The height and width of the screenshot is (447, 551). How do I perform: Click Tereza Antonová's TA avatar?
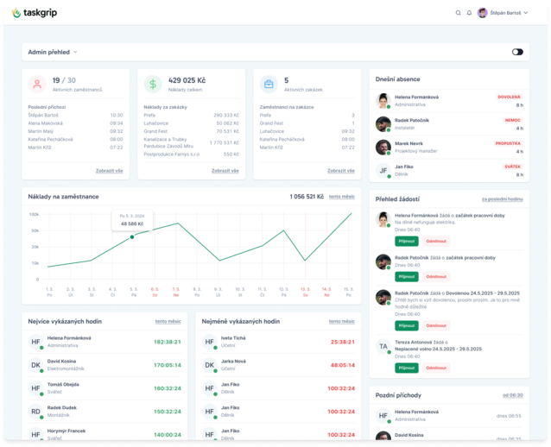[383, 346]
